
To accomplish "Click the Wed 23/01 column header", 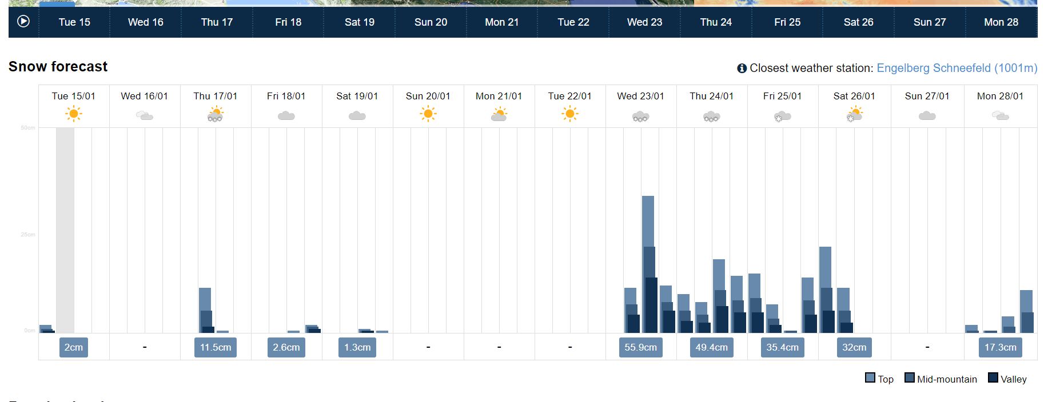I will [x=641, y=96].
